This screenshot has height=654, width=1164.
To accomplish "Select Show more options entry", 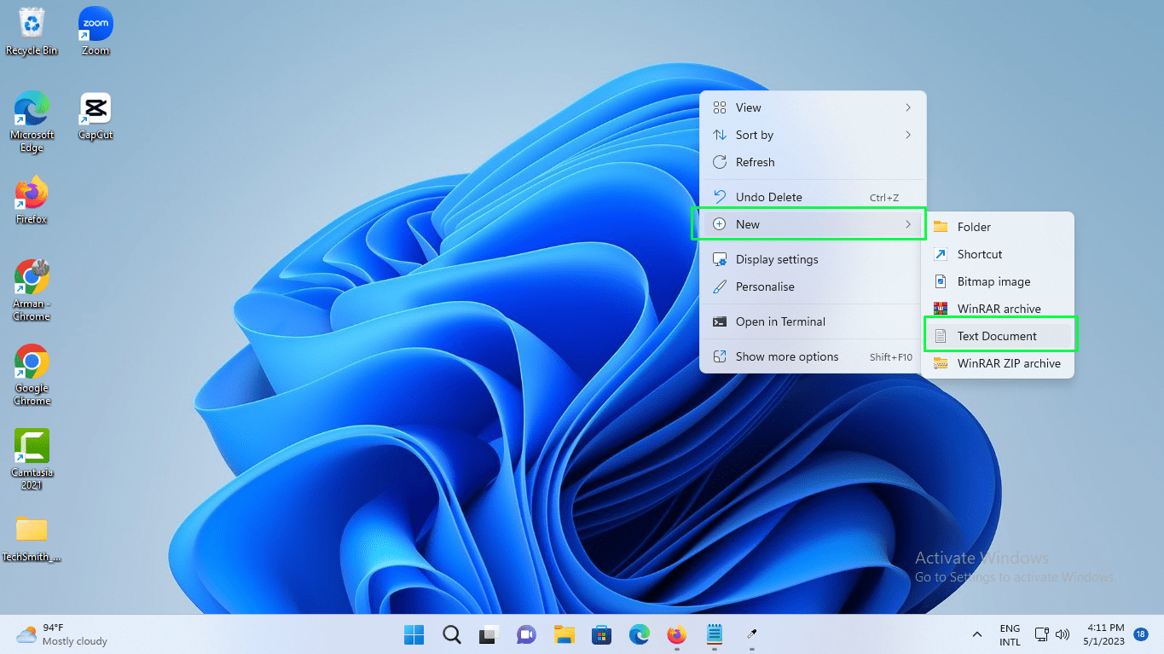I will click(x=786, y=356).
